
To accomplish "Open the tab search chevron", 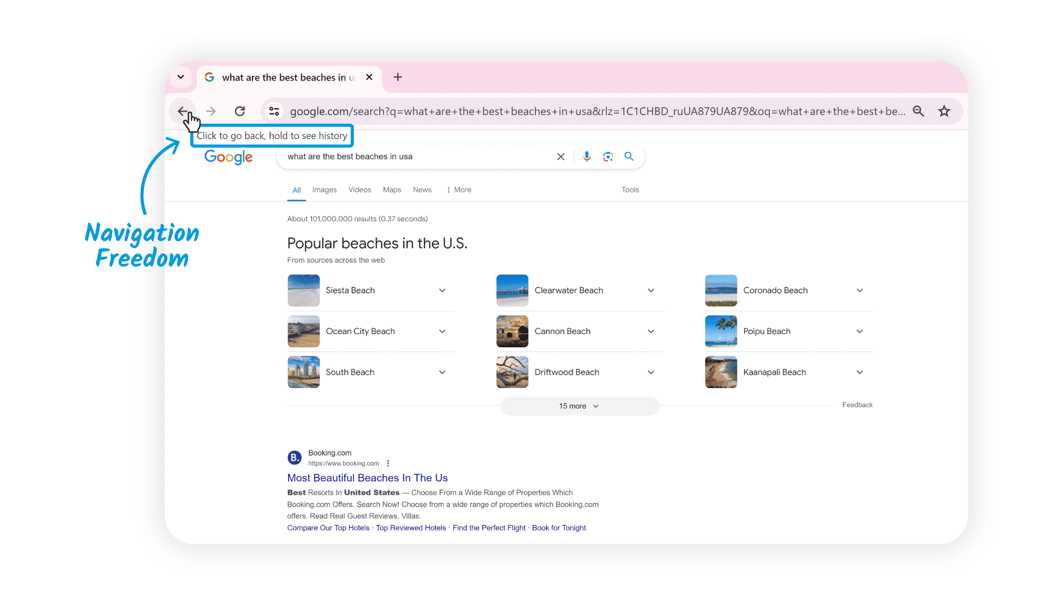I will pos(180,77).
